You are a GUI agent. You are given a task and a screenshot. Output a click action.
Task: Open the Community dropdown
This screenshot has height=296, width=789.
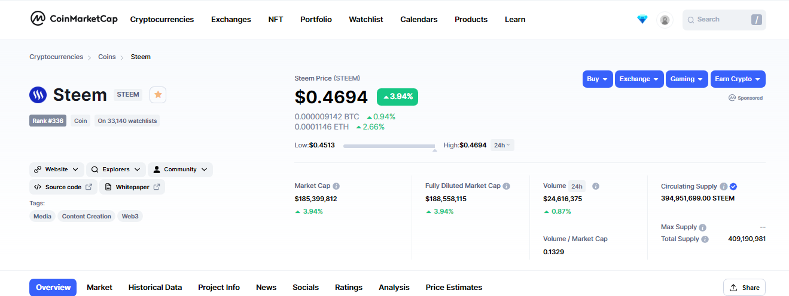pyautogui.click(x=180, y=169)
